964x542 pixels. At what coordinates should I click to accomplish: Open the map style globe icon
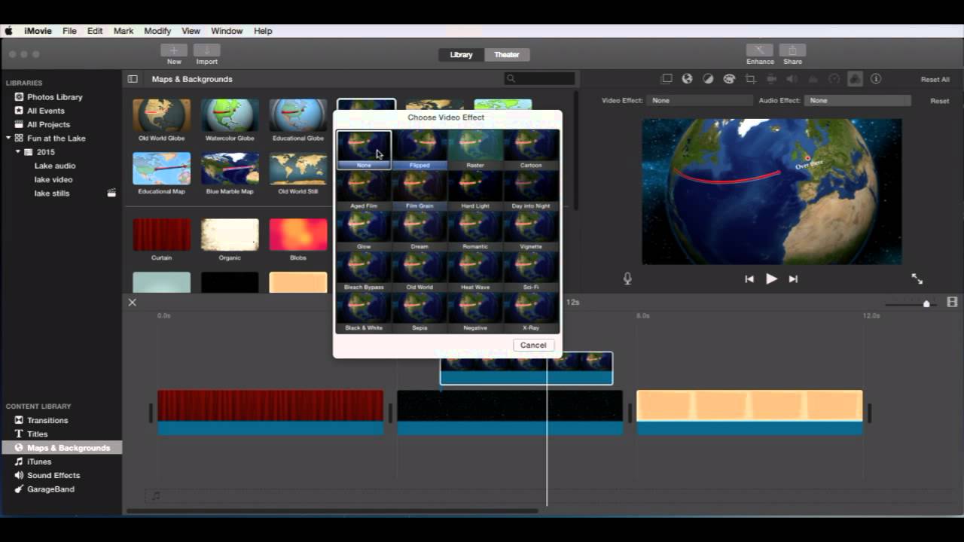(687, 79)
